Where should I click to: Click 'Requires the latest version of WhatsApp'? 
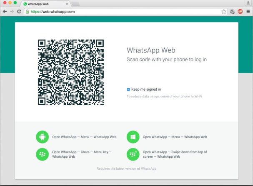(127, 169)
